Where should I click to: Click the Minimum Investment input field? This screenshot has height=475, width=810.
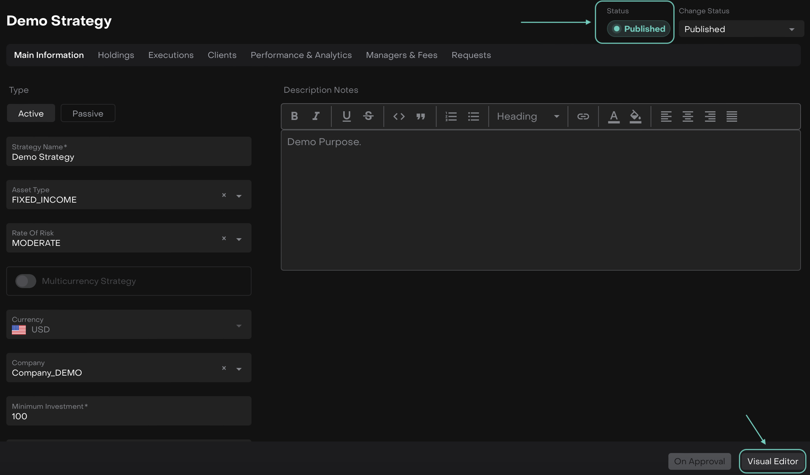129,416
